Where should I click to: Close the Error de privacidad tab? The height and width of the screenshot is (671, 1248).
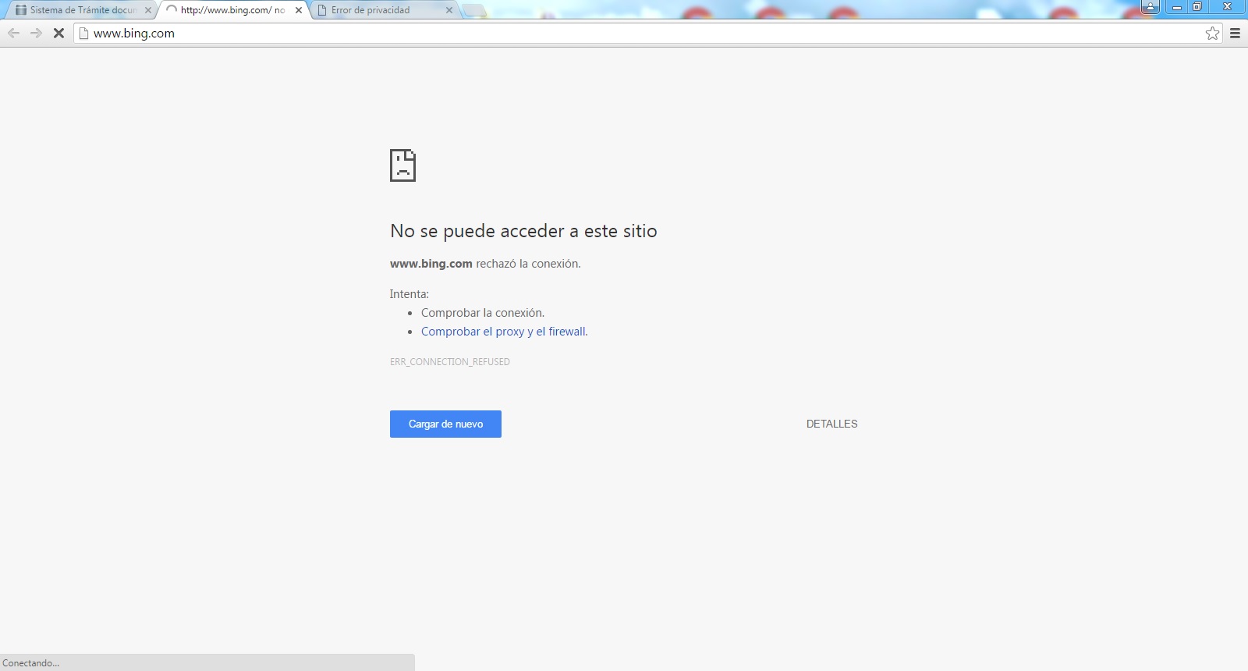click(x=449, y=10)
